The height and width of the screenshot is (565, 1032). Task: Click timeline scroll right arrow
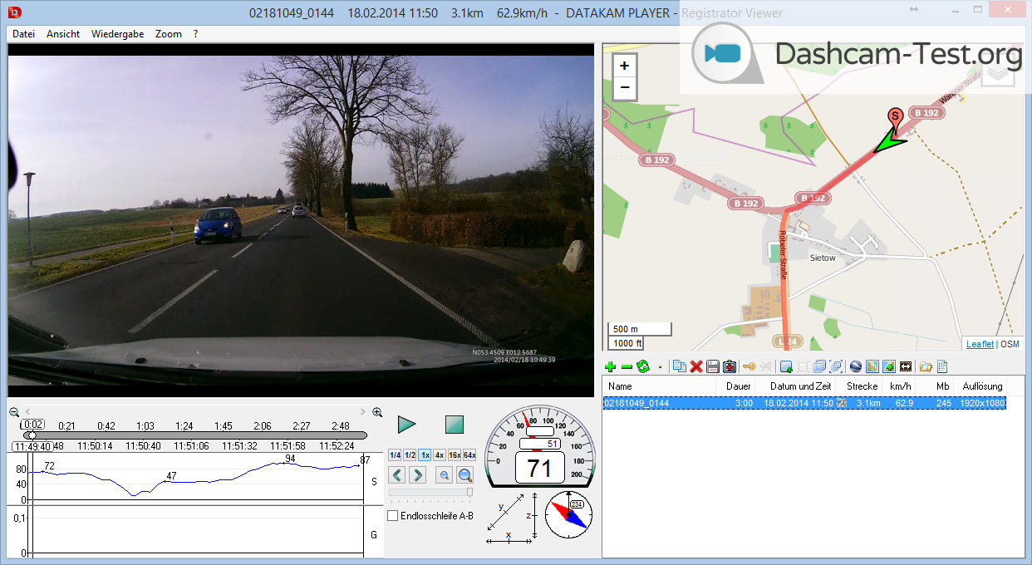[x=362, y=412]
